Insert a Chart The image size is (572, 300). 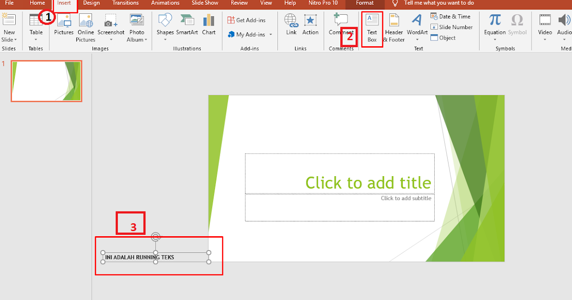[x=208, y=25]
